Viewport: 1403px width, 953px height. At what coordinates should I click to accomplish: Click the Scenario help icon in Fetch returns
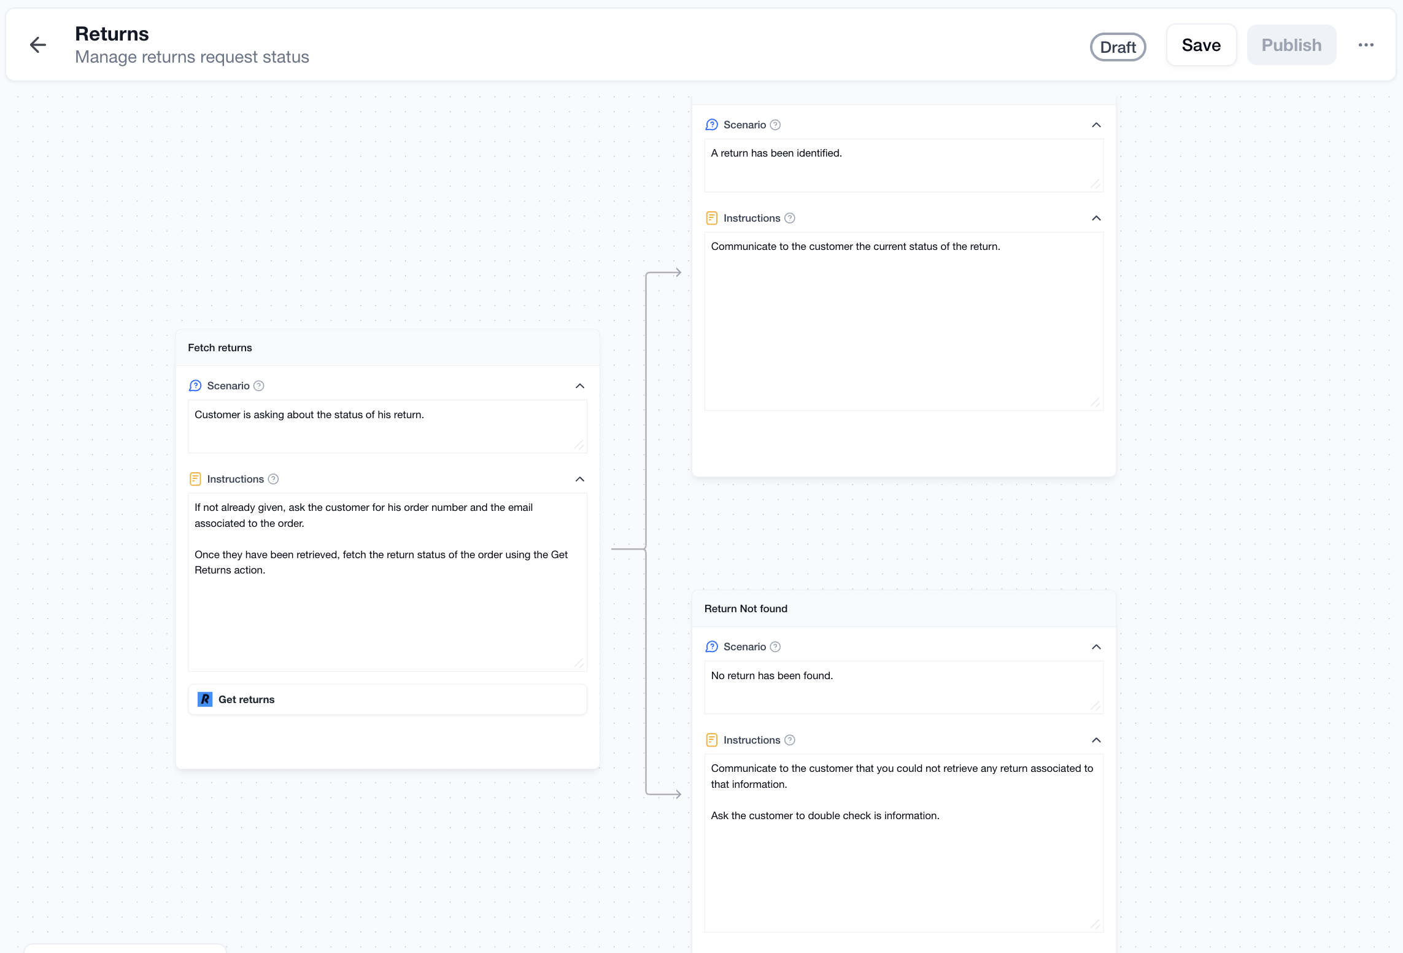259,386
